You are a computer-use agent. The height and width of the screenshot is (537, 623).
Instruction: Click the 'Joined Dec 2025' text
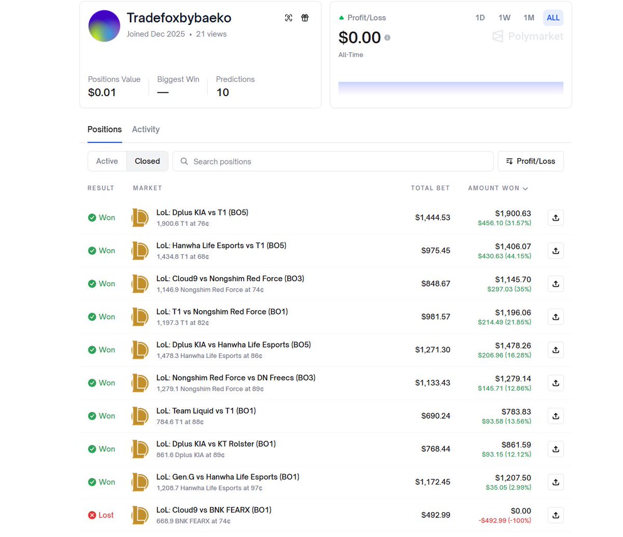pyautogui.click(x=156, y=34)
